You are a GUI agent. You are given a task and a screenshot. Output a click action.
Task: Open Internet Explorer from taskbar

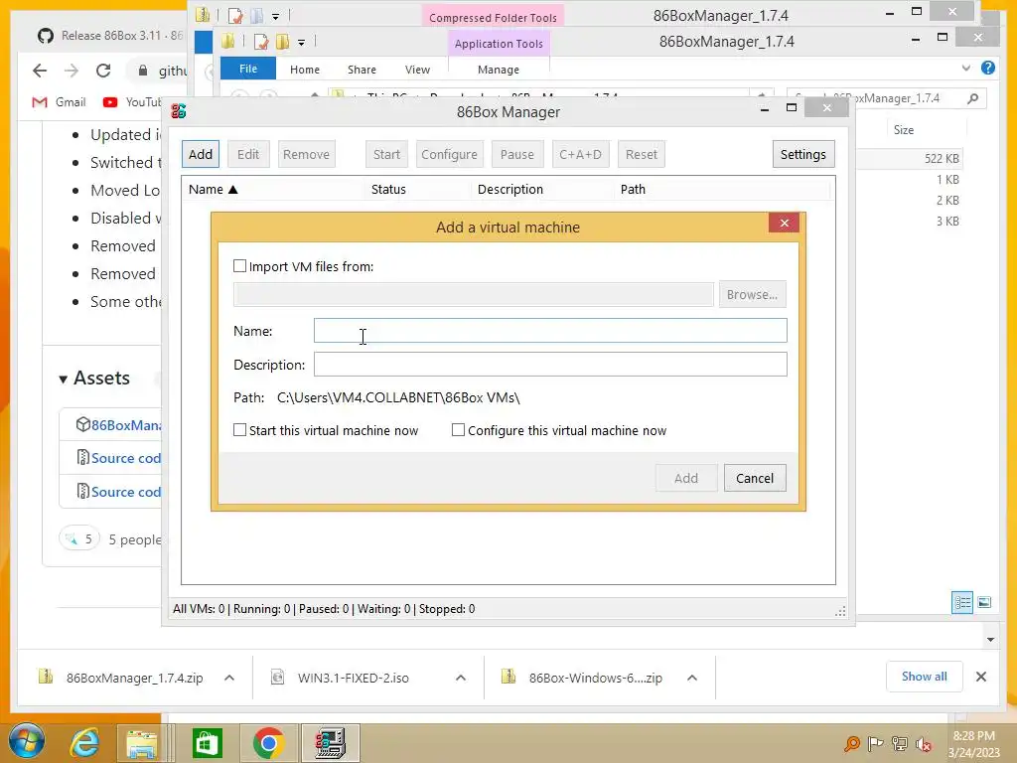click(85, 743)
